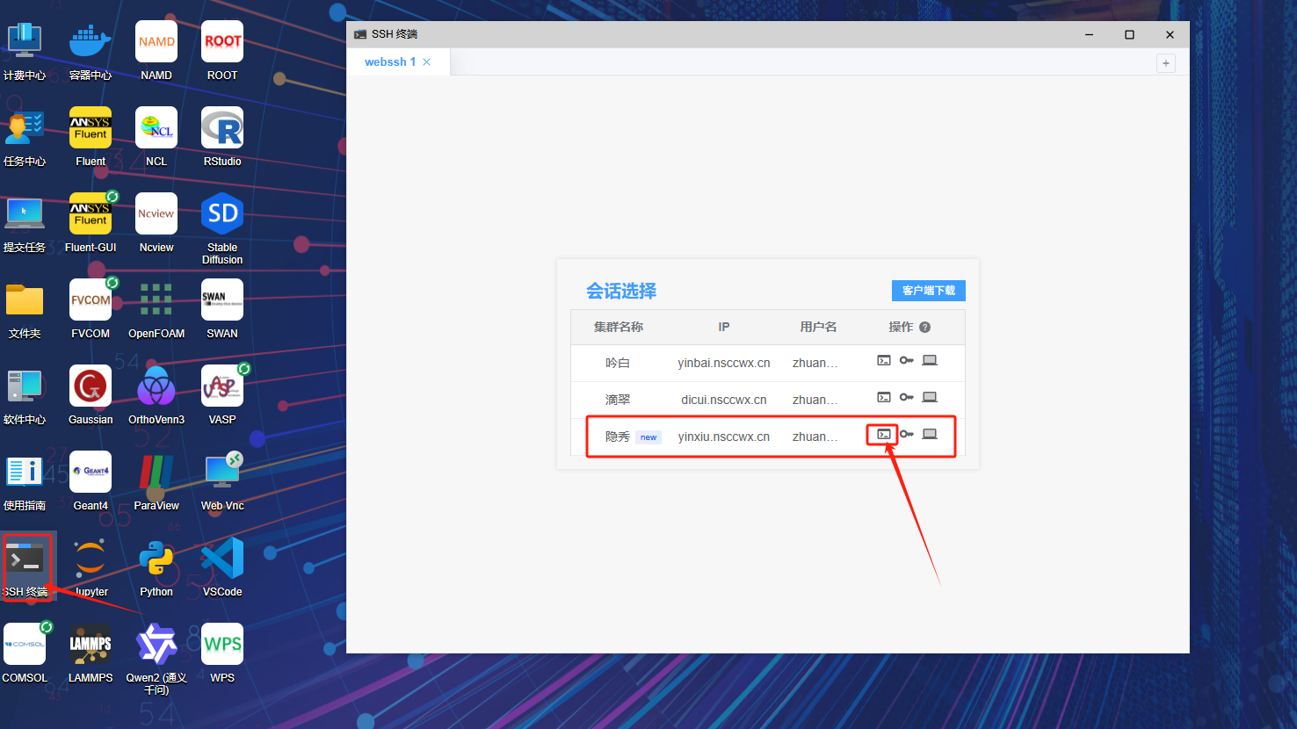Screen dimensions: 1297x729
Task: Select the yinxiu.nsccwx.cn IP entry
Action: coord(723,437)
